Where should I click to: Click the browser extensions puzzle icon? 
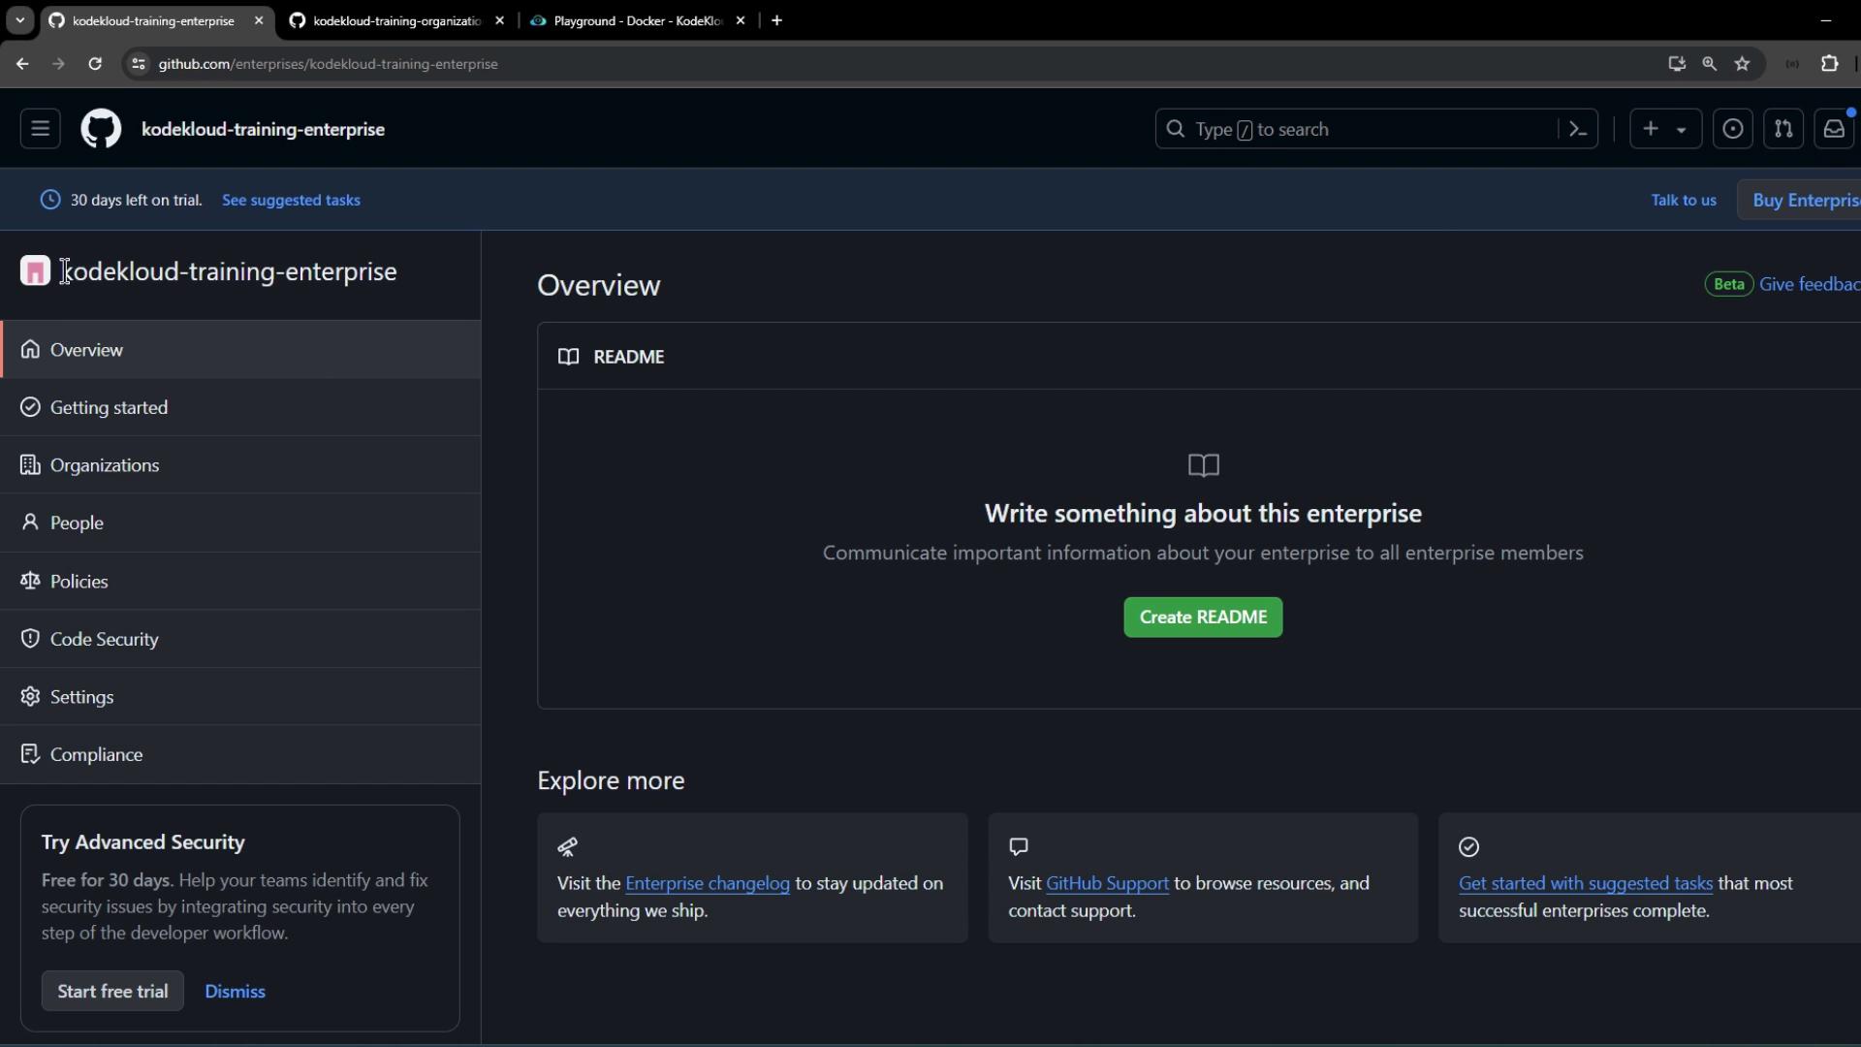click(1829, 64)
